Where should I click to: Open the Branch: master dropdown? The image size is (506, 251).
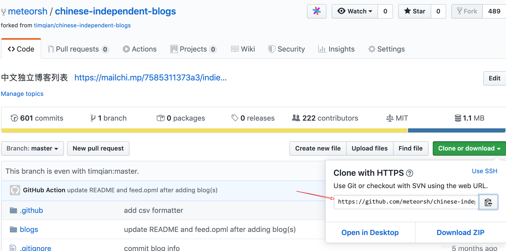click(32, 148)
